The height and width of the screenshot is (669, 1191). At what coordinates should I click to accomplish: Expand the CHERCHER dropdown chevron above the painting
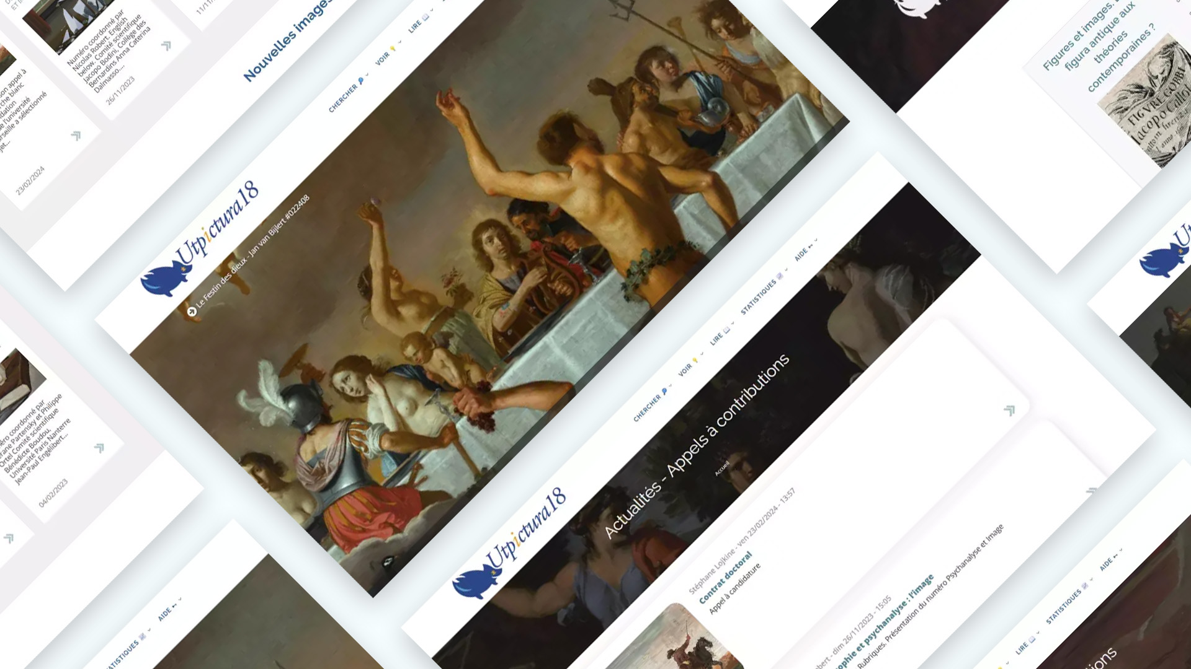(x=367, y=74)
